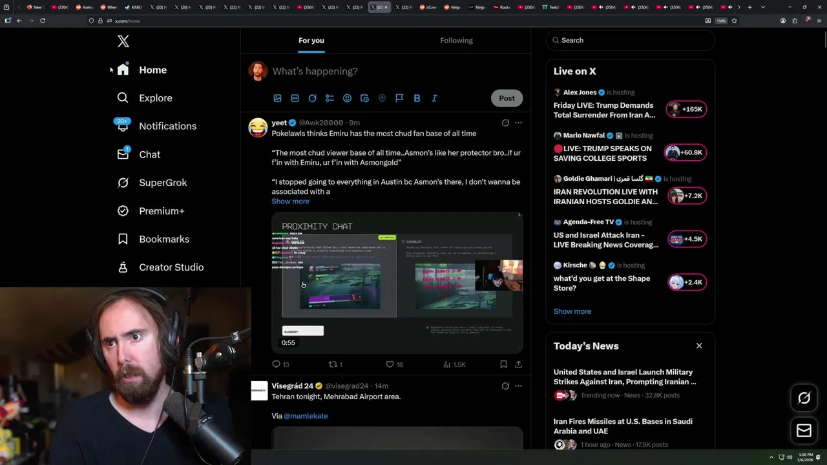Open SuperGrok in the sidebar

pos(152,183)
